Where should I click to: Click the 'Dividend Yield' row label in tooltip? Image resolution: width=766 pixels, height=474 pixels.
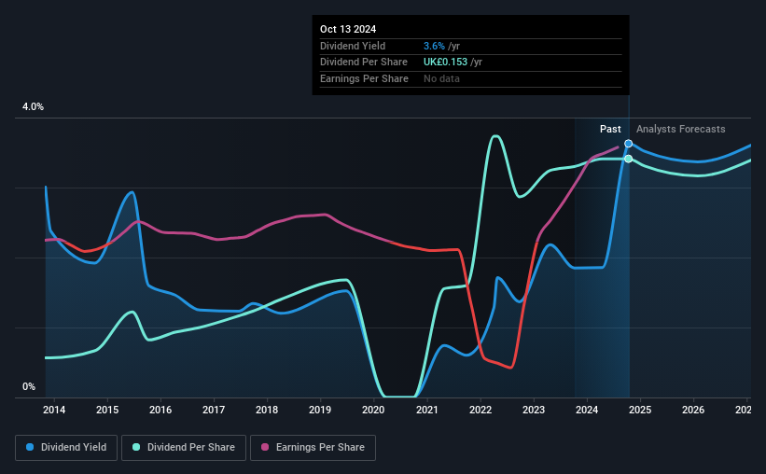(353, 46)
